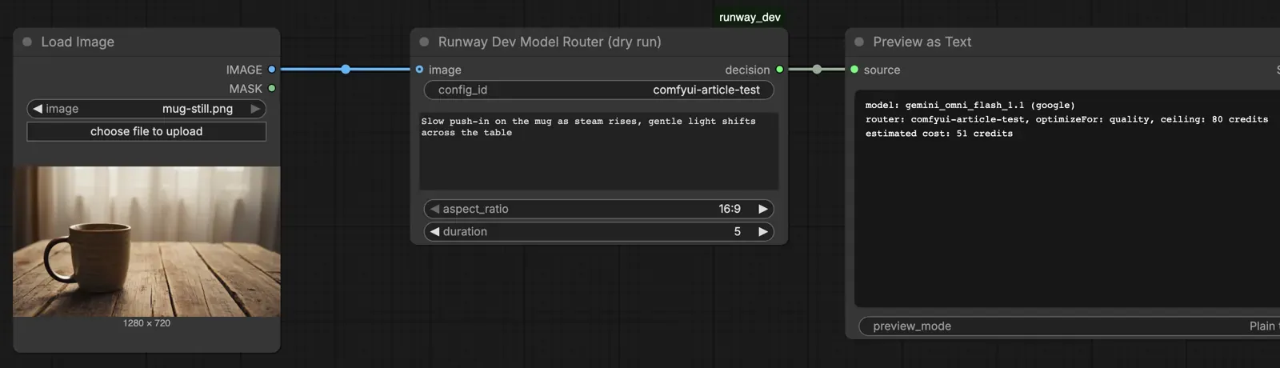Step aspect_ratio to the next option

click(763, 209)
